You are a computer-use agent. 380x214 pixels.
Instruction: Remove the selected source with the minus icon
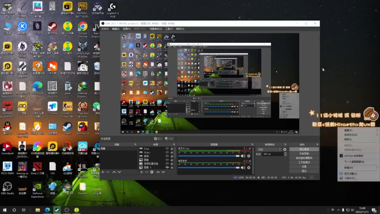(x=146, y=172)
